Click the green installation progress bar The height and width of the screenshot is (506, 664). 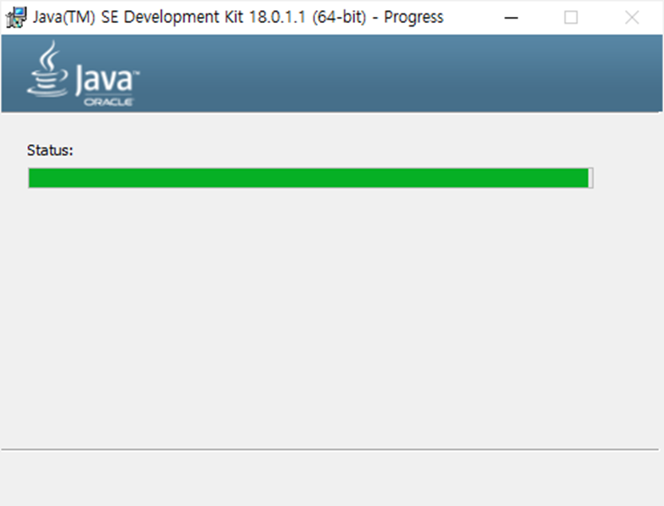point(311,177)
